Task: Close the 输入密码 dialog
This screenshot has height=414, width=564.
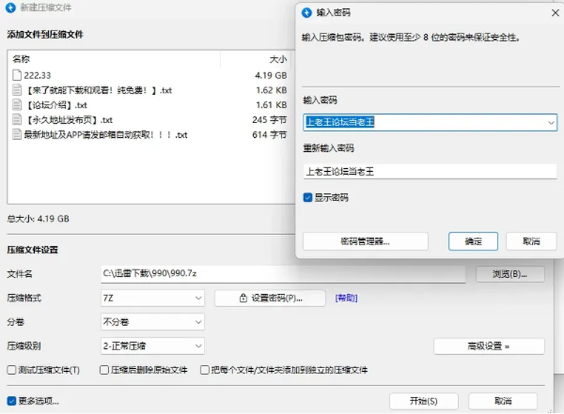Action: pos(555,13)
